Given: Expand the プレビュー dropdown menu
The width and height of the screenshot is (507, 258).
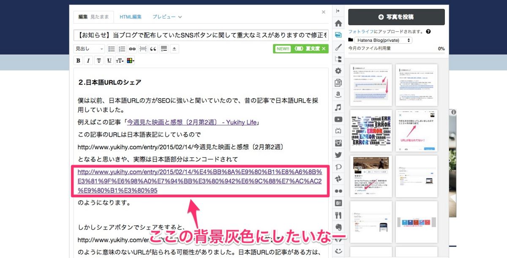Looking at the screenshot, I should pos(167,17).
